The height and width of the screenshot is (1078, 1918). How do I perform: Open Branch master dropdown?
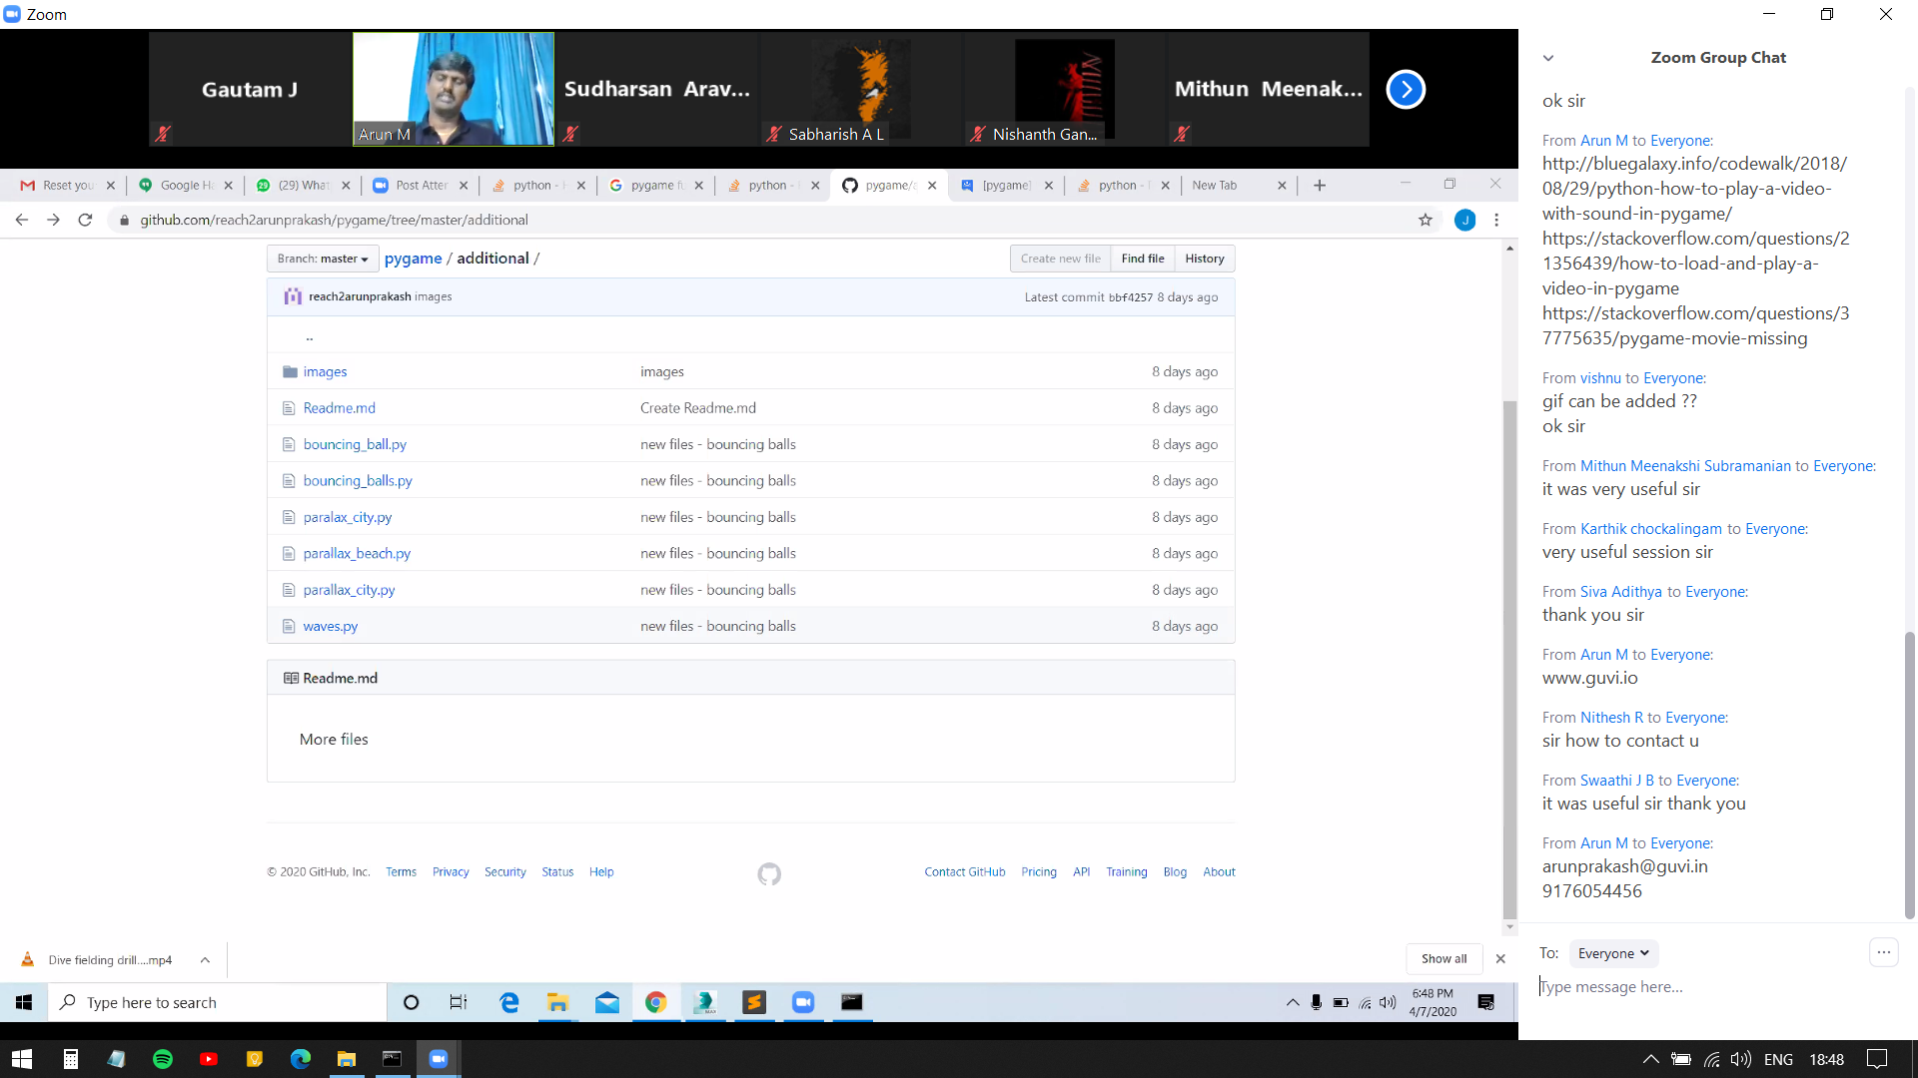click(x=323, y=259)
